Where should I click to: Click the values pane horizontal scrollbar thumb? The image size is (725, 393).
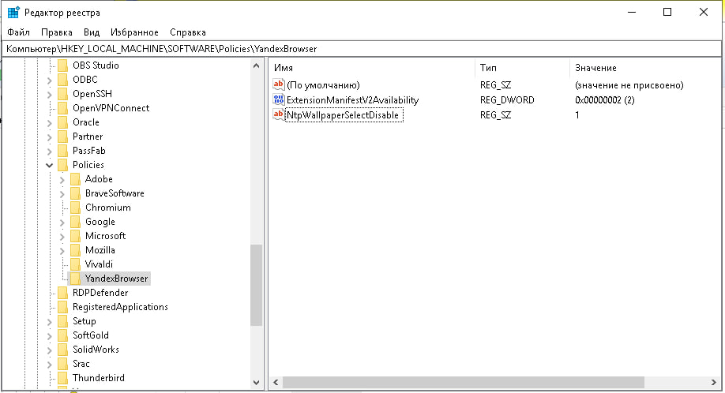[x=464, y=383]
